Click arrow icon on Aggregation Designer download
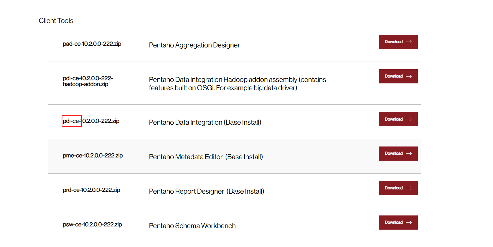The image size is (493, 247). coord(409,42)
